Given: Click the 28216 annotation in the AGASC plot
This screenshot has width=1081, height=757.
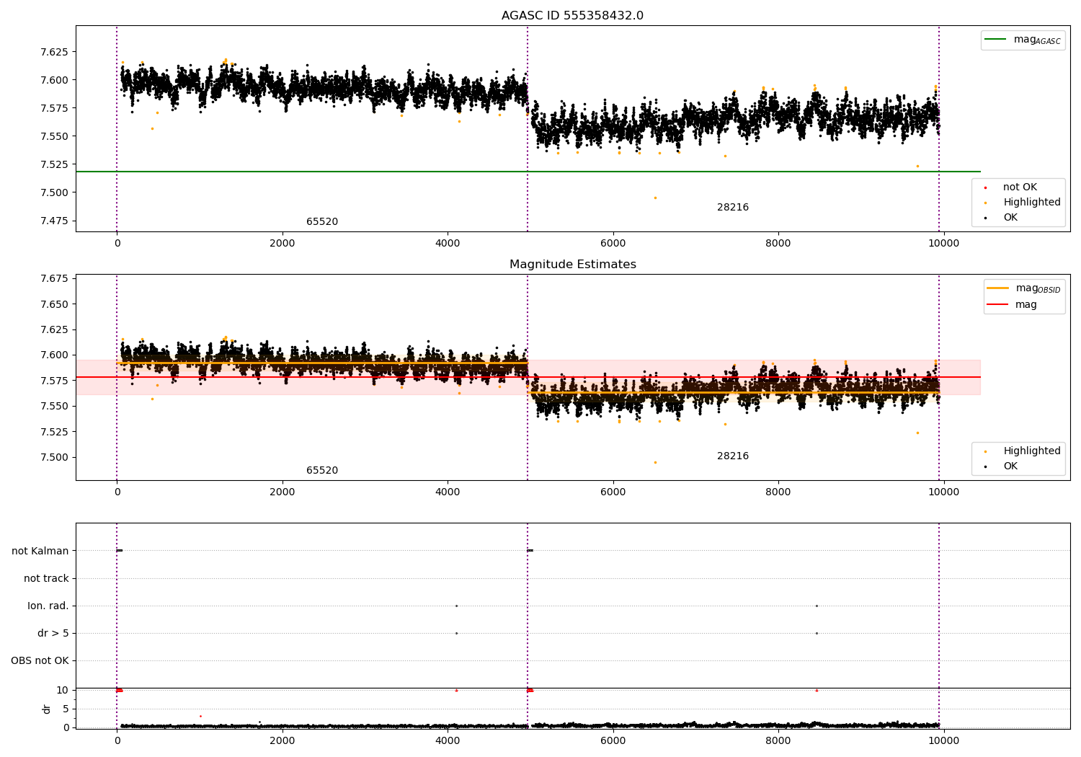Looking at the screenshot, I should tap(733, 208).
